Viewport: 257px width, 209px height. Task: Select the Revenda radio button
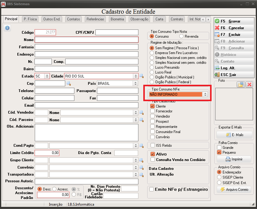click(x=181, y=36)
